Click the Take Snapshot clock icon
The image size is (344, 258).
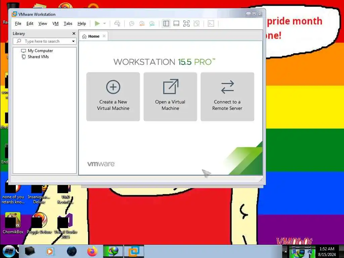[x=132, y=24]
